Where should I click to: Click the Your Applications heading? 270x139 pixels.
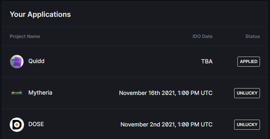[40, 14]
